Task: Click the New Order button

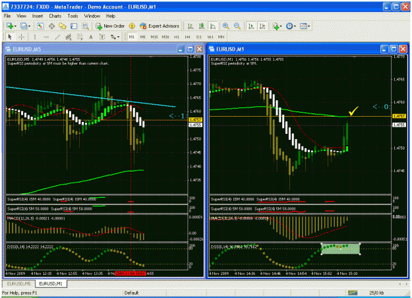Action: click(110, 26)
